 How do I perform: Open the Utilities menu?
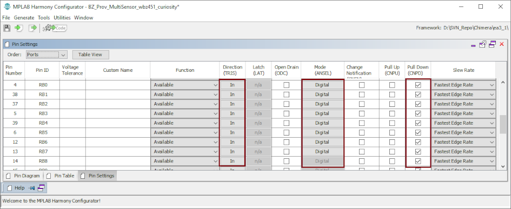tap(62, 18)
